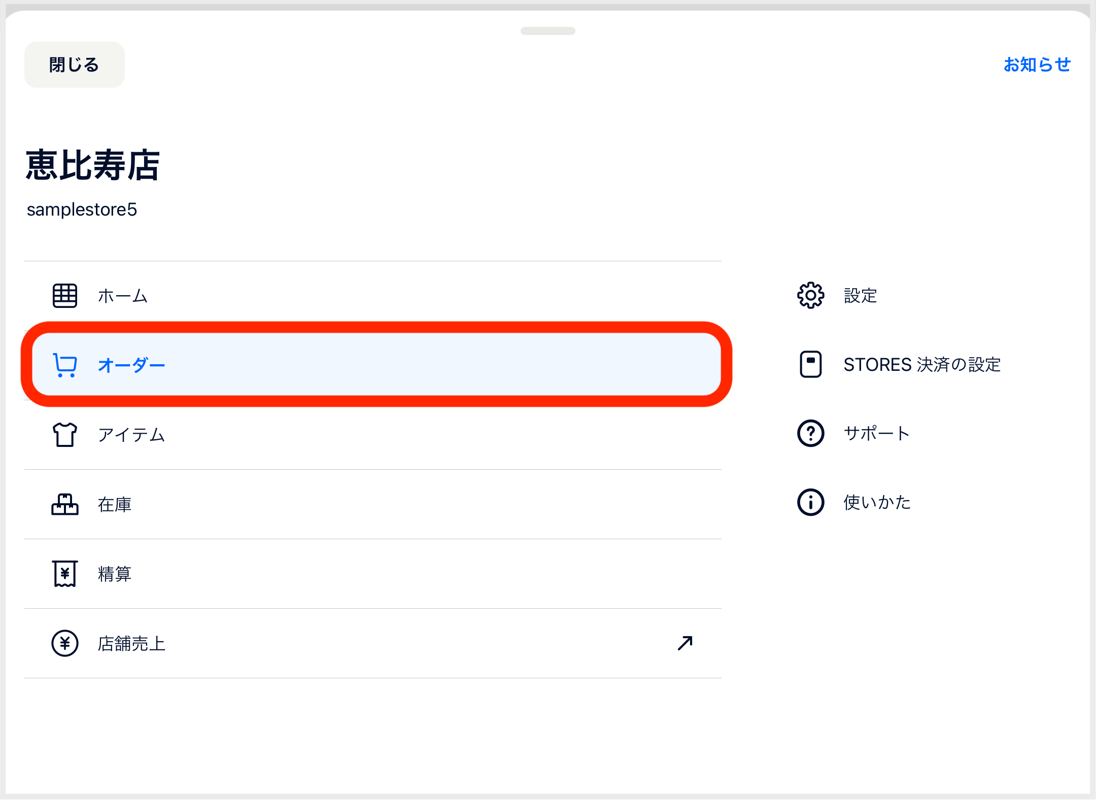Screen dimensions: 1096x800
Task: Open the アイテム menu entry
Action: (373, 435)
